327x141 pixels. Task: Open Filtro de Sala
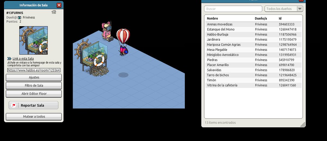point(34,86)
